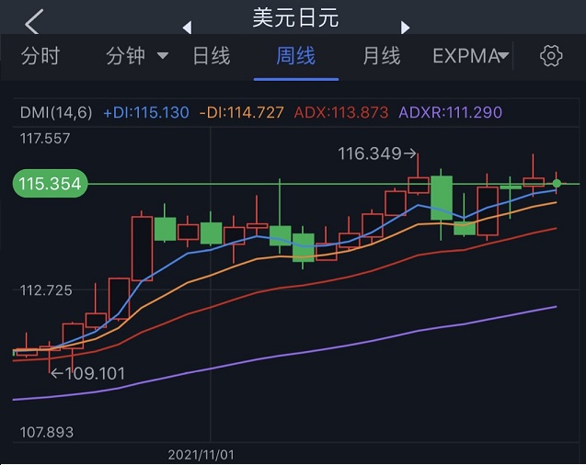Open the EXPMA indicator dropdown
The width and height of the screenshot is (586, 465).
click(471, 56)
